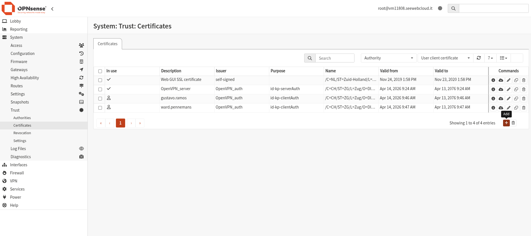Click the certificate Search input field
The height and width of the screenshot is (236, 531).
pos(335,58)
